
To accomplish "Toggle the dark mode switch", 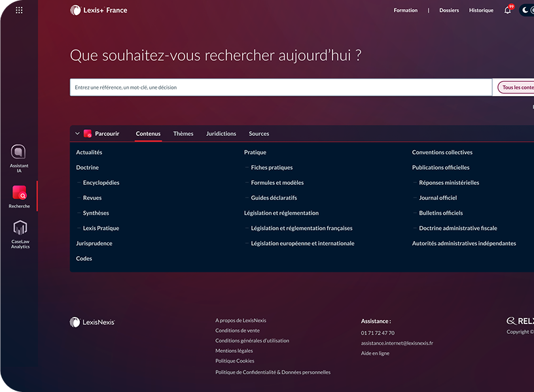I will [x=526, y=10].
